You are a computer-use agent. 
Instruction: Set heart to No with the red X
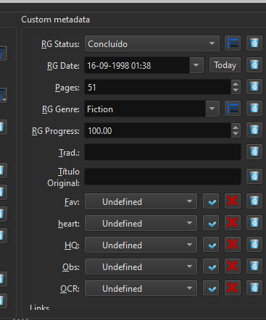pos(233,223)
